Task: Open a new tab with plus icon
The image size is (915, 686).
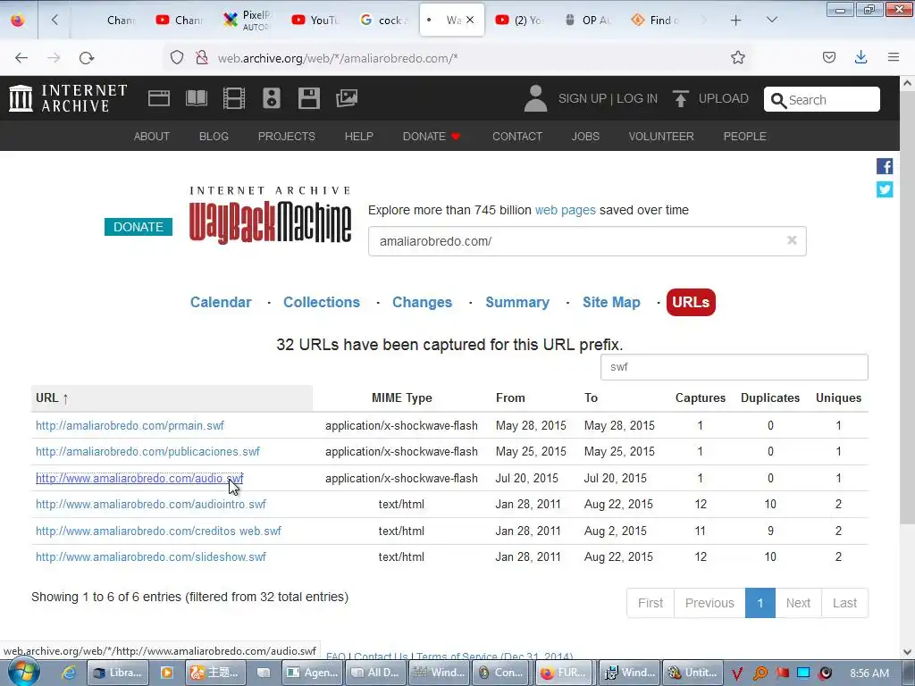Action: 736,21
